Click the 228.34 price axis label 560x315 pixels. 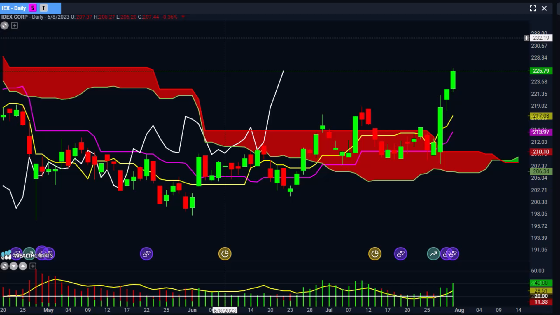coord(539,58)
